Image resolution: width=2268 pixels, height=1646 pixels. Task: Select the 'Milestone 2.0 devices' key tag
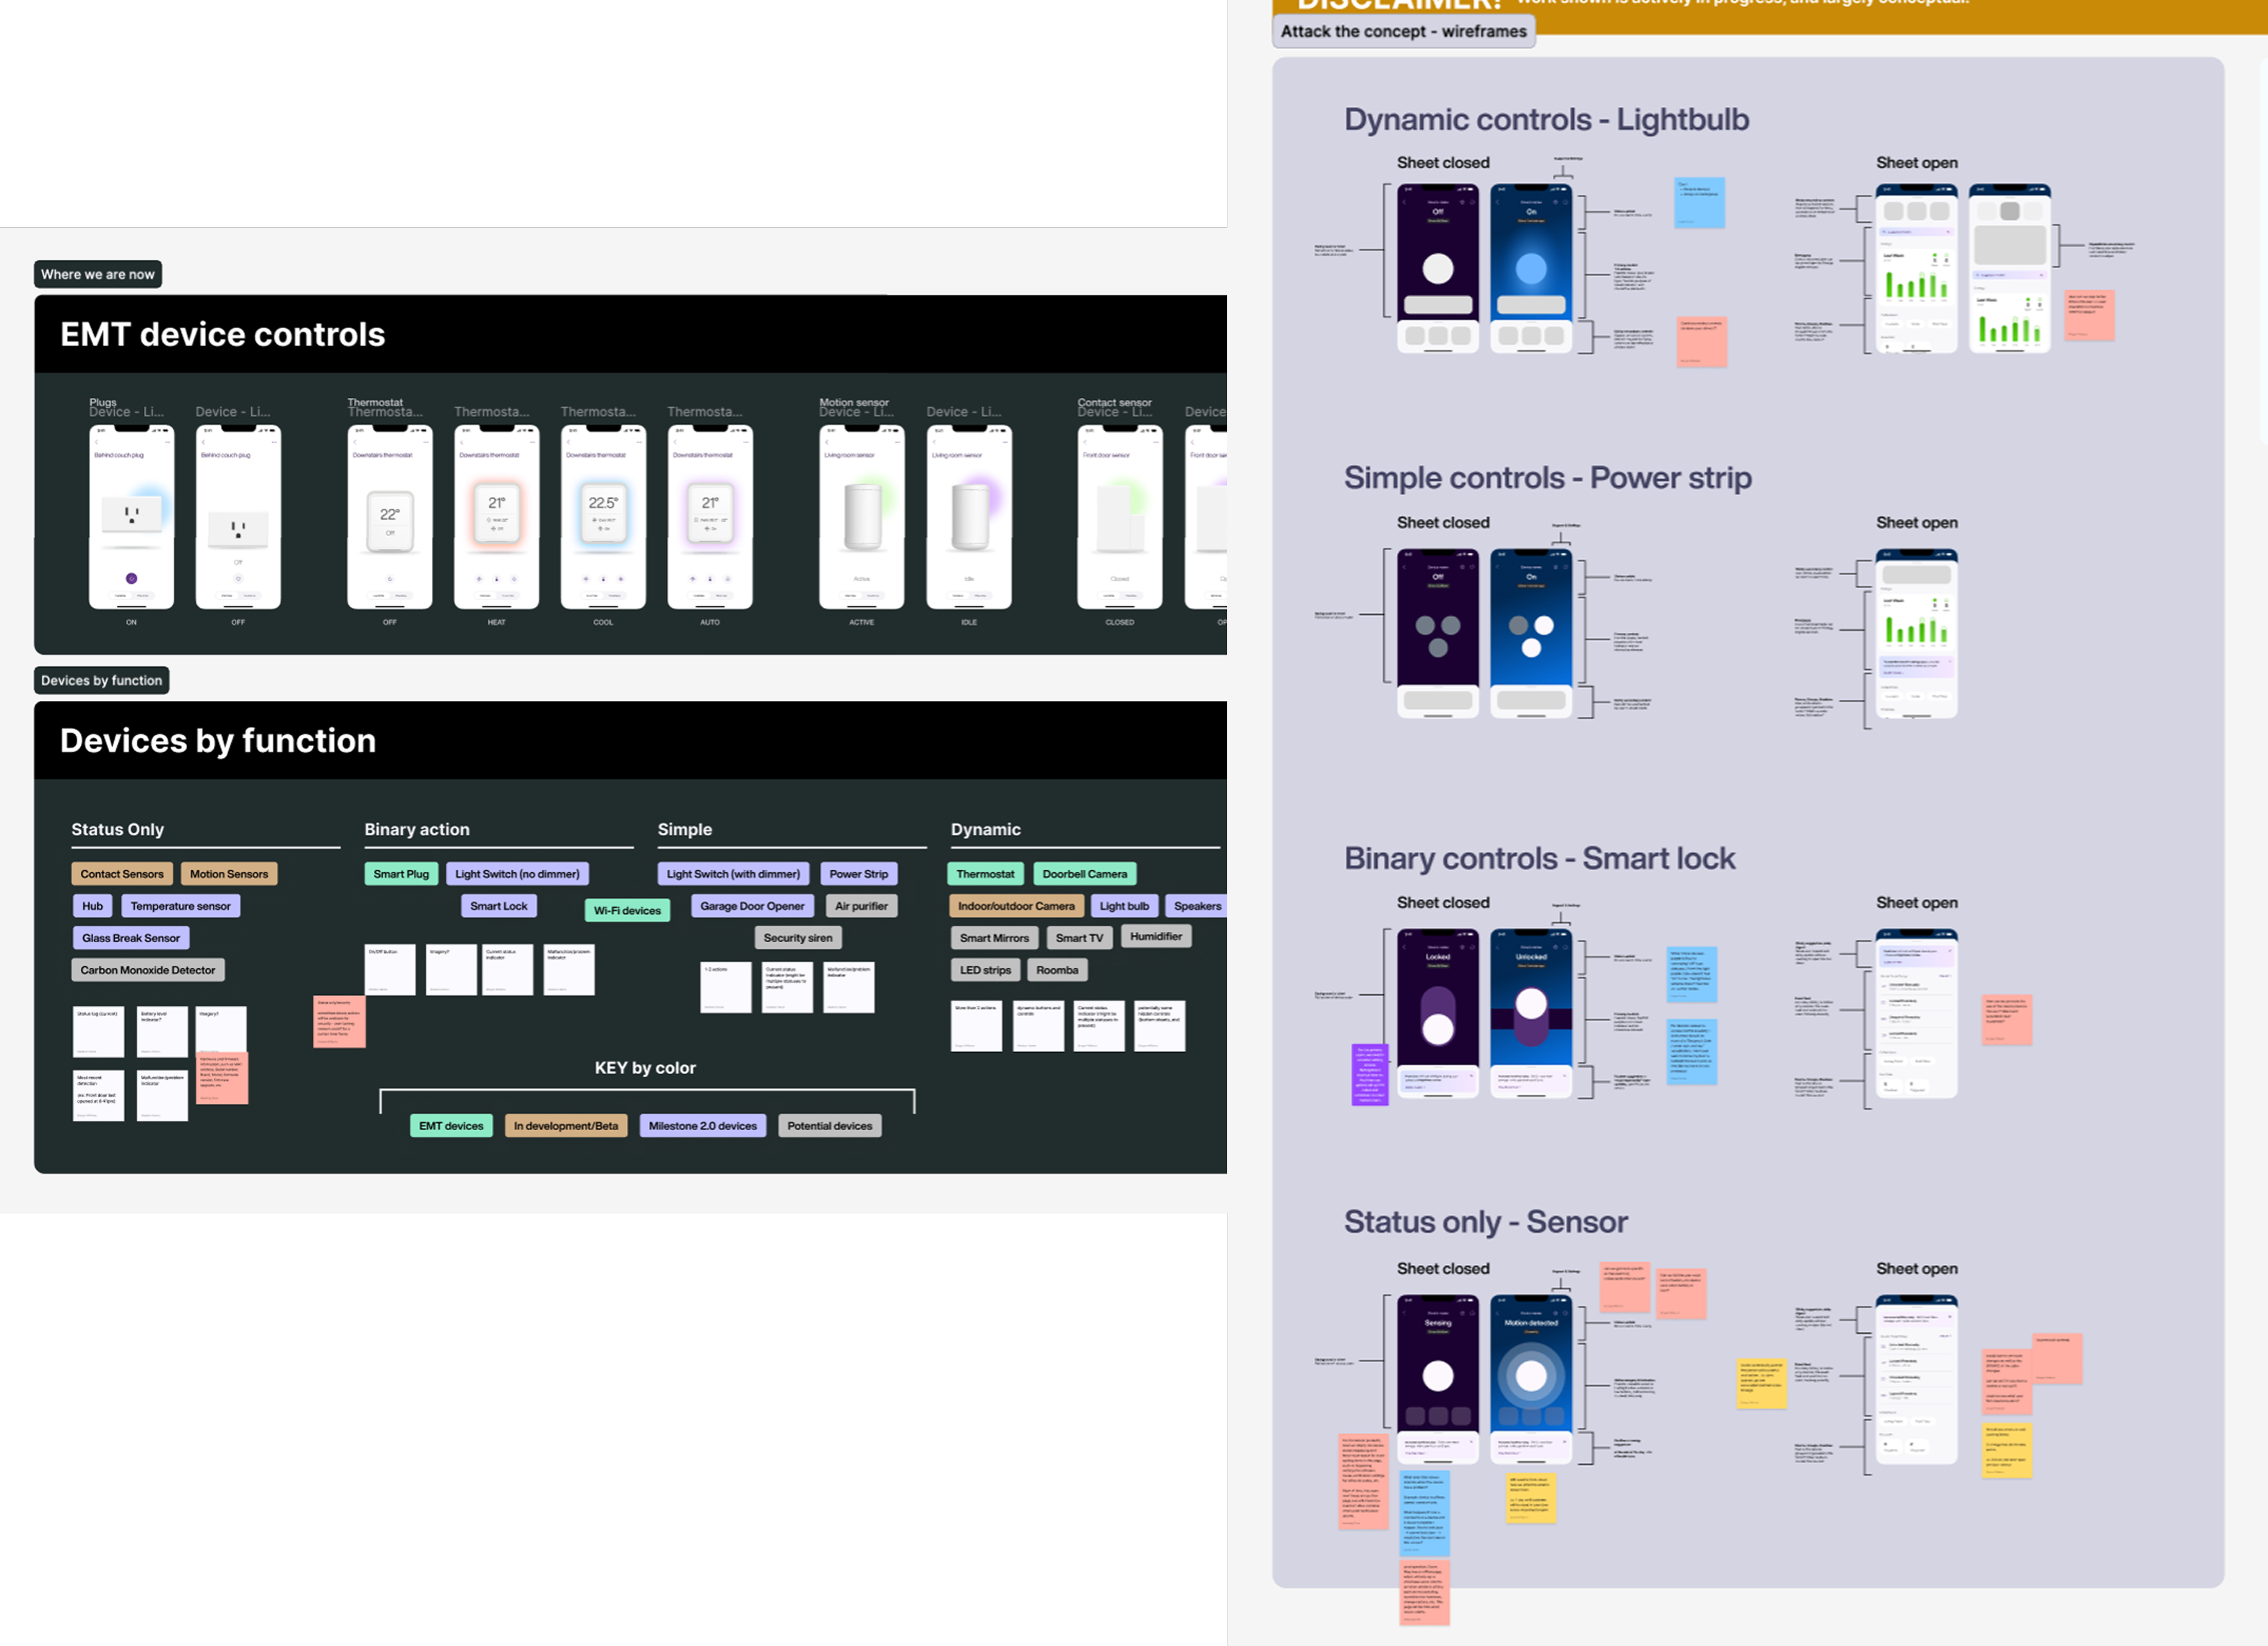(x=703, y=1126)
